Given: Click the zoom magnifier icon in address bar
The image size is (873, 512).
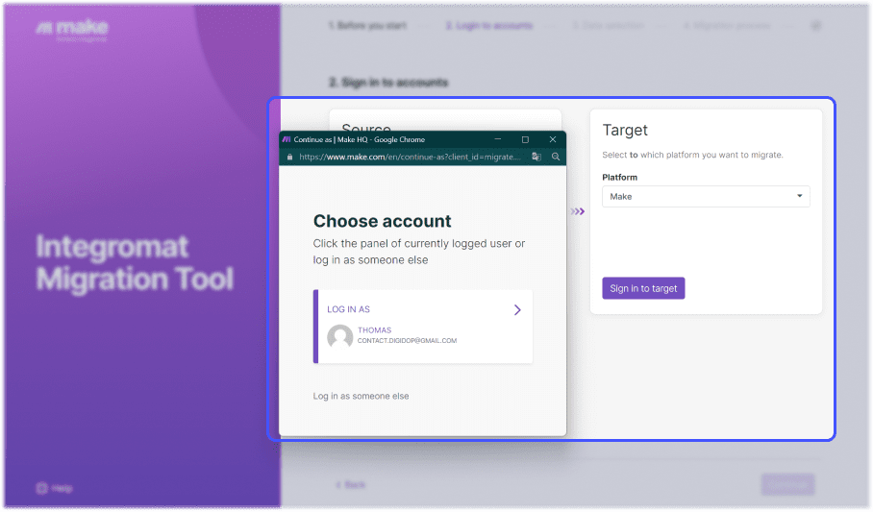Looking at the screenshot, I should (556, 157).
